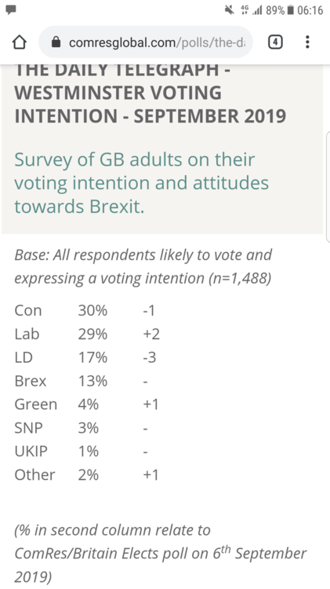Tap the padlock site security icon

tap(56, 42)
